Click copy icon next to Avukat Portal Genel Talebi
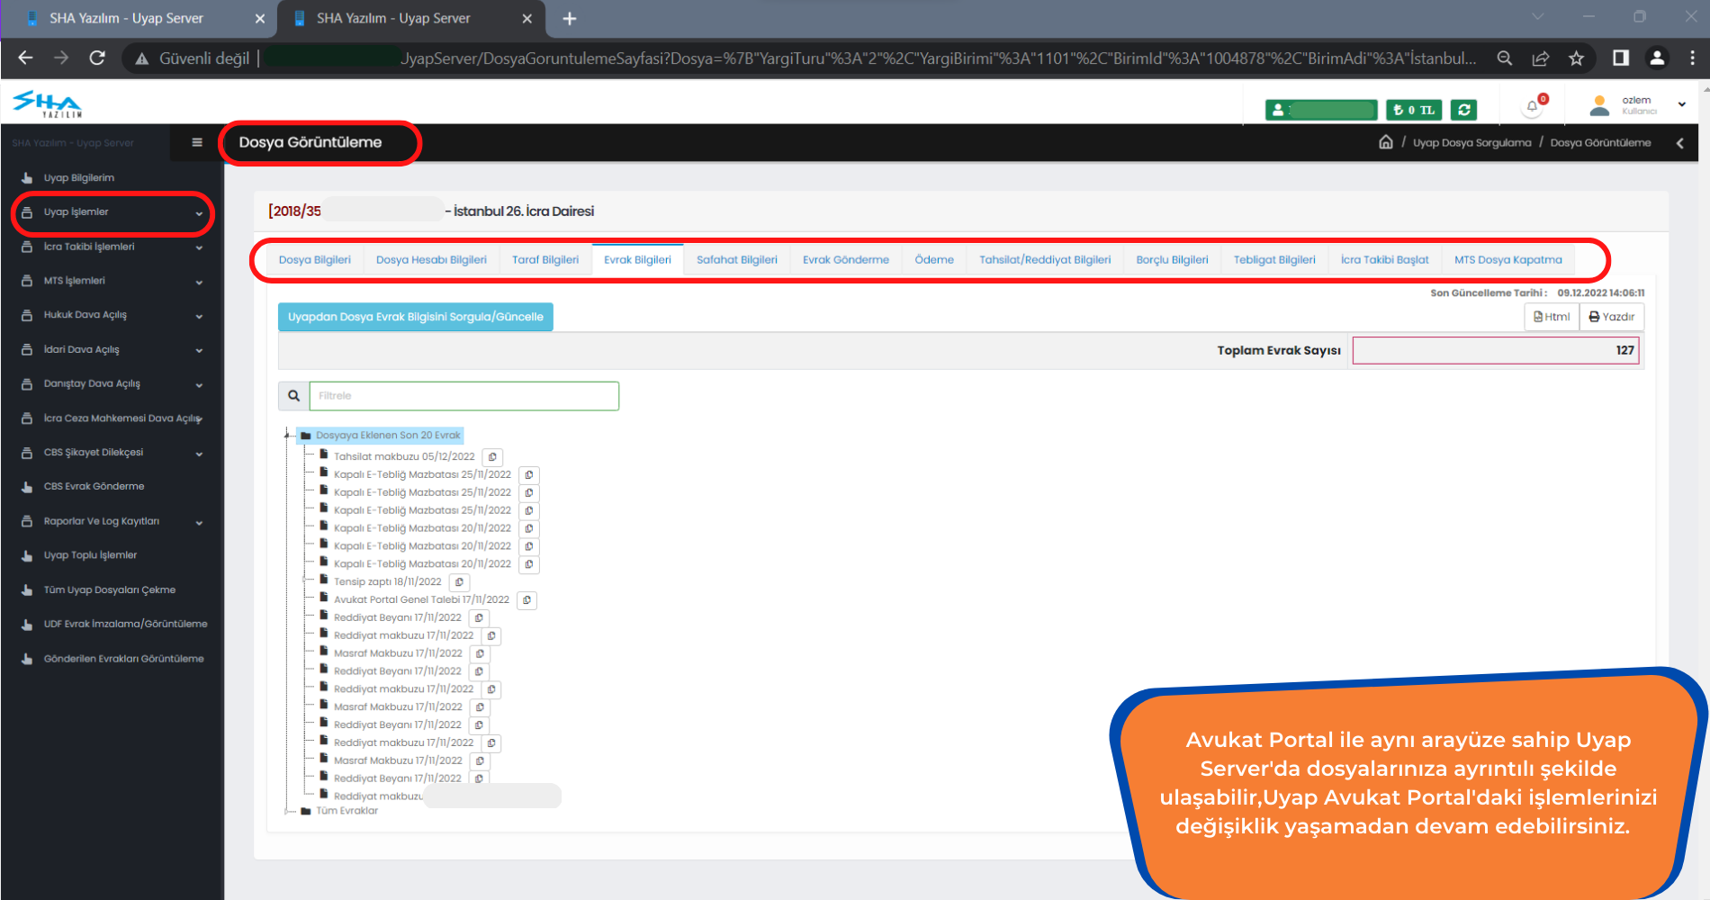Viewport: 1710px width, 900px height. coord(526,600)
